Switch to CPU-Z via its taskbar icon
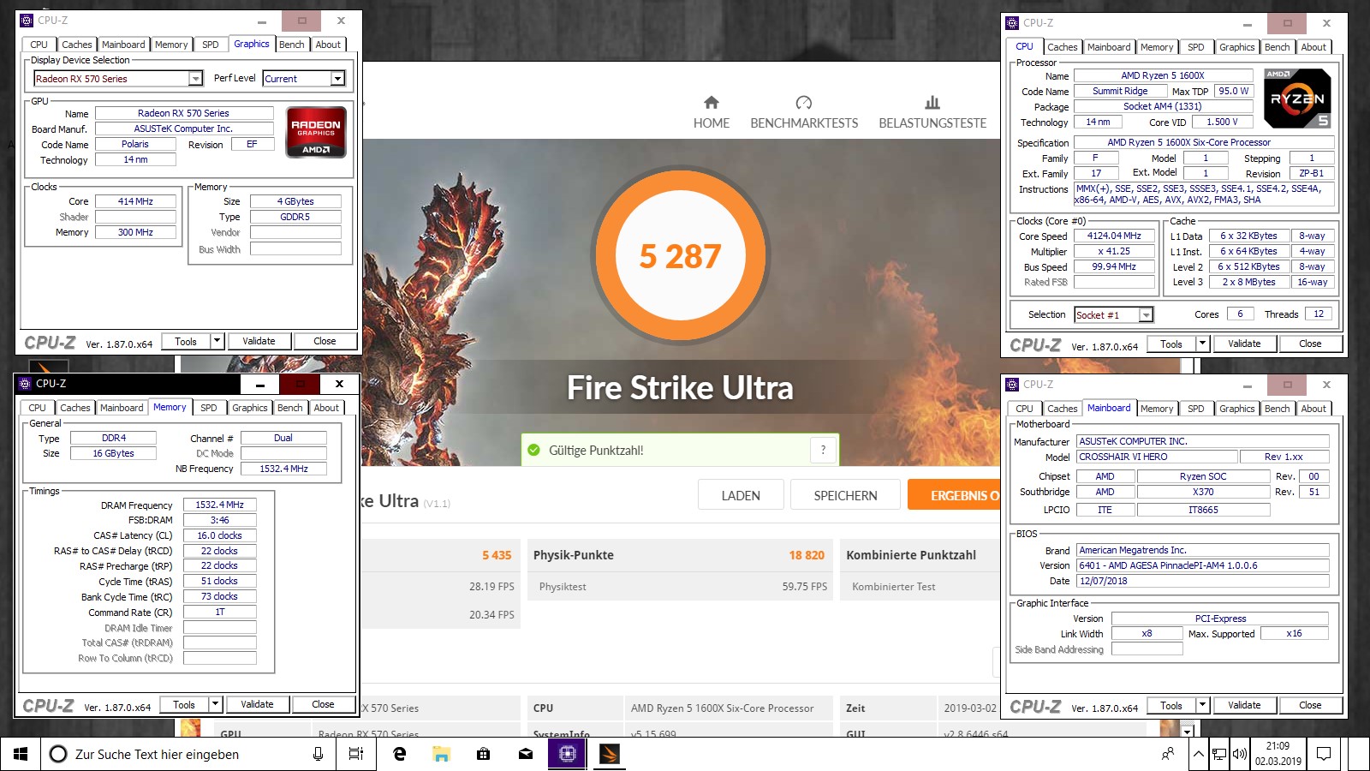 (567, 754)
